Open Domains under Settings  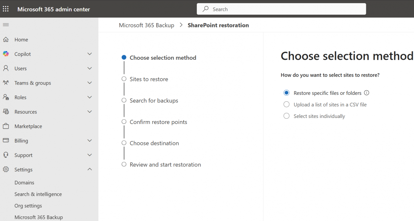pyautogui.click(x=24, y=182)
